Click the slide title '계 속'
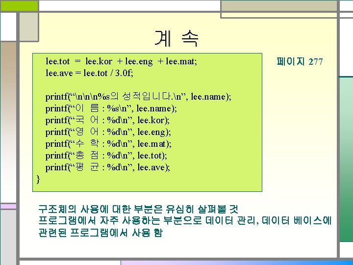Screen dimensions: 353x265 176,39
